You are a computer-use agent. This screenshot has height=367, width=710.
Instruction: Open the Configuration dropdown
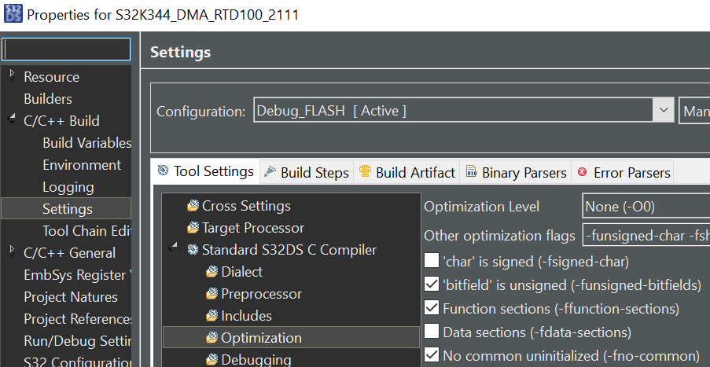pos(664,111)
